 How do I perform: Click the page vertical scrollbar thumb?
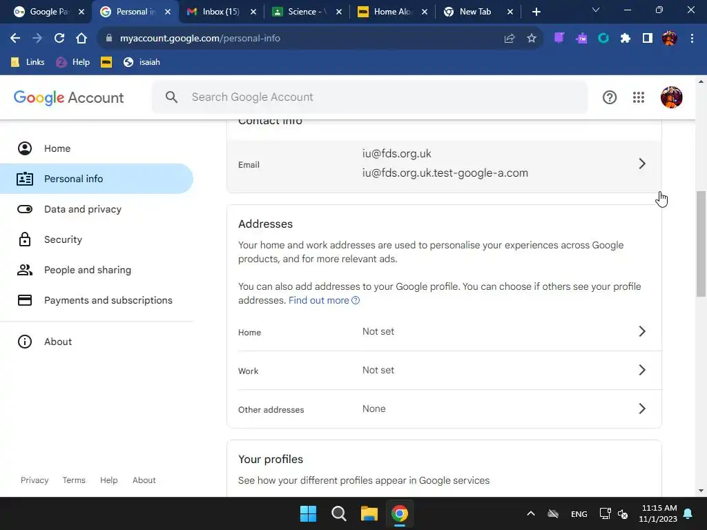point(701,244)
